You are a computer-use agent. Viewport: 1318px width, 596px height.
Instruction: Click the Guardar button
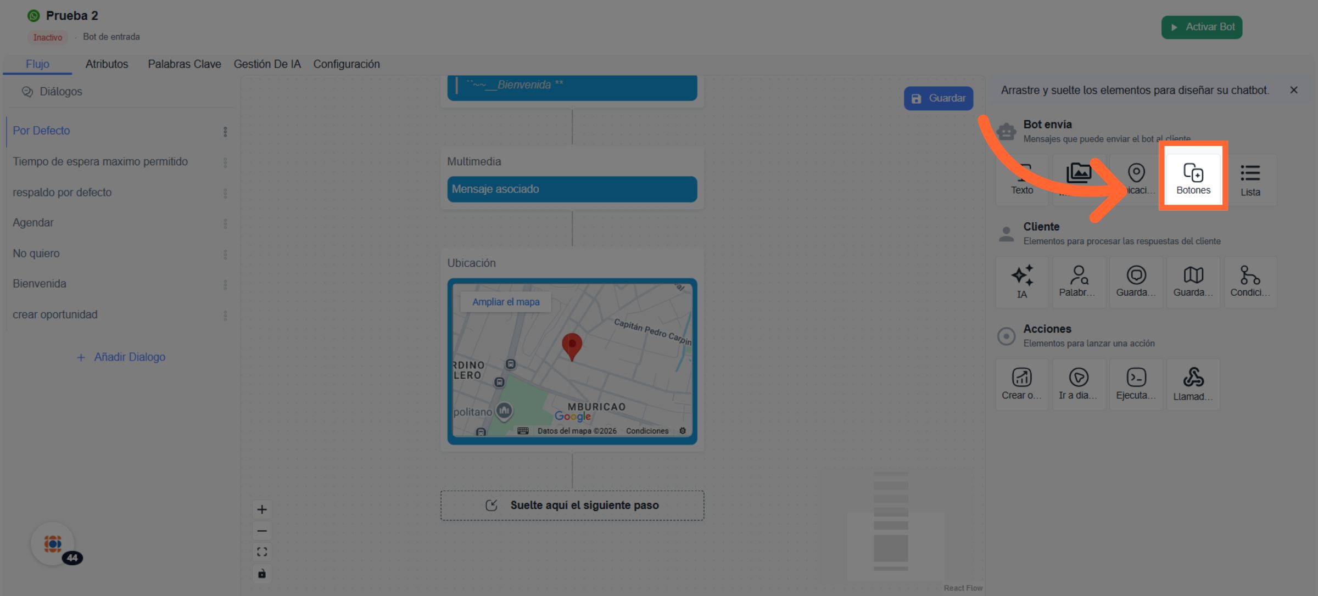click(x=938, y=98)
